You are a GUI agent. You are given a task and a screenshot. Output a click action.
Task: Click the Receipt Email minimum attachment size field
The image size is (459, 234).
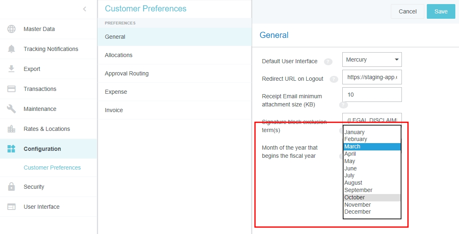[x=372, y=95]
